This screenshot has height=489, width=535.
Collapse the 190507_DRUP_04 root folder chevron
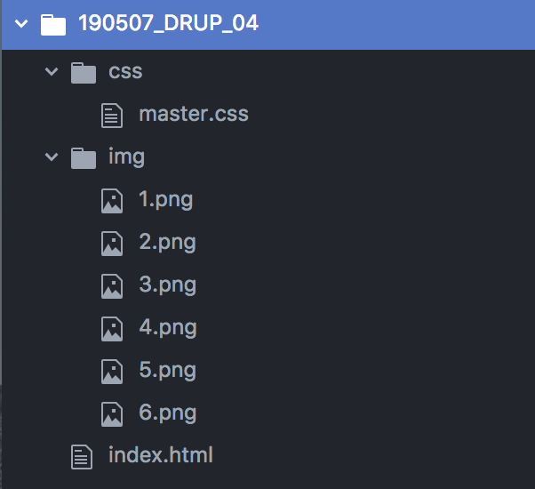[x=21, y=23]
